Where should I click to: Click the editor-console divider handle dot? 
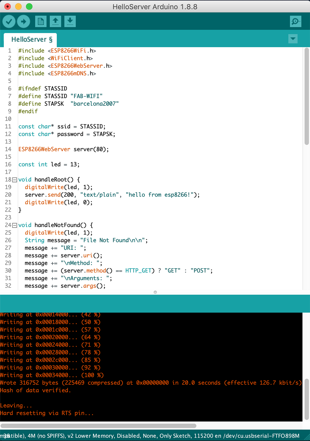pyautogui.click(x=155, y=292)
